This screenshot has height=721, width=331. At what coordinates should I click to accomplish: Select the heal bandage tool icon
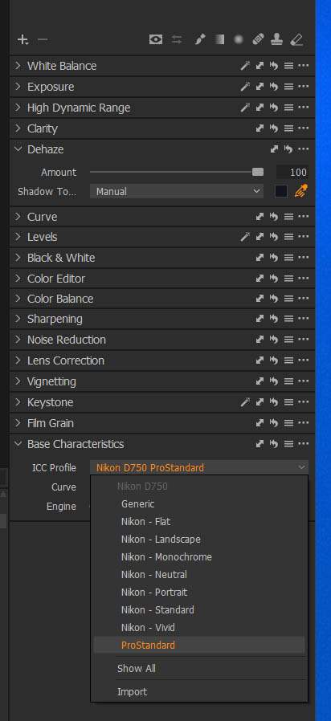pos(257,40)
